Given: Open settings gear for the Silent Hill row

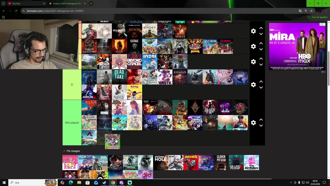Looking at the screenshot, I should [x=253, y=47].
